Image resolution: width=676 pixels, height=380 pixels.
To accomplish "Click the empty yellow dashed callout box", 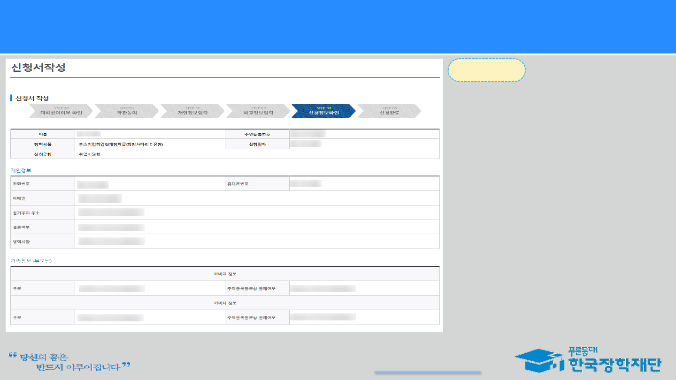I will click(x=486, y=70).
